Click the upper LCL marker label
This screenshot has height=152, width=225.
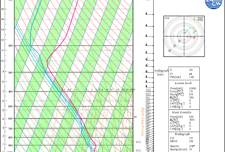(x=138, y=142)
